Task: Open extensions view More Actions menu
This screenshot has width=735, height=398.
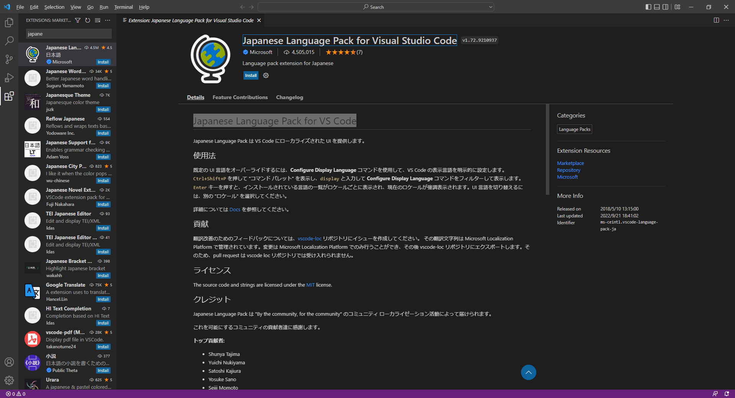Action: pyautogui.click(x=108, y=20)
